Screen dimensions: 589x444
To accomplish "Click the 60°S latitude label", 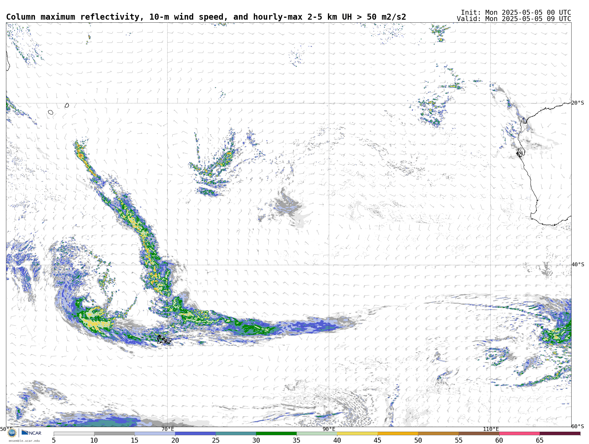I will point(578,426).
